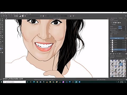
Task: Select the Elliptical Selection tool
Action: point(2,45)
